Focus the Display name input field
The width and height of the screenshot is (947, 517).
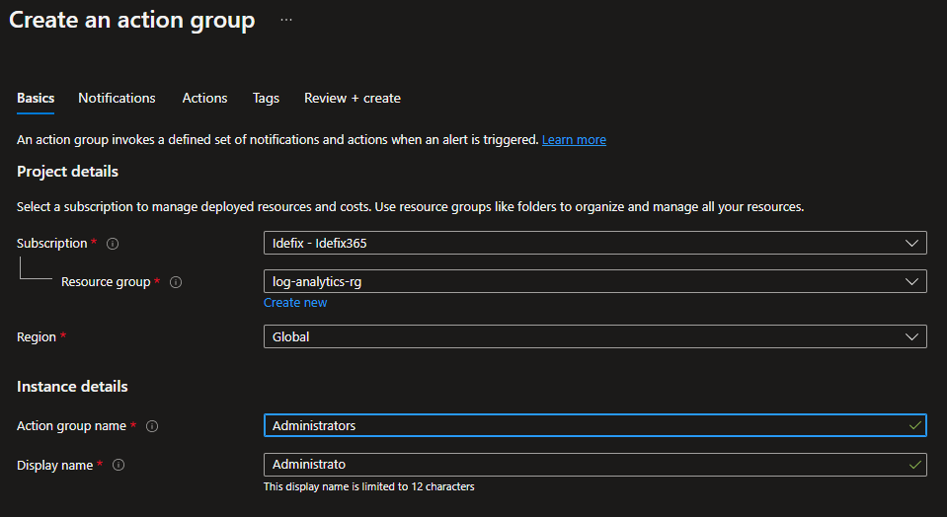click(x=594, y=465)
